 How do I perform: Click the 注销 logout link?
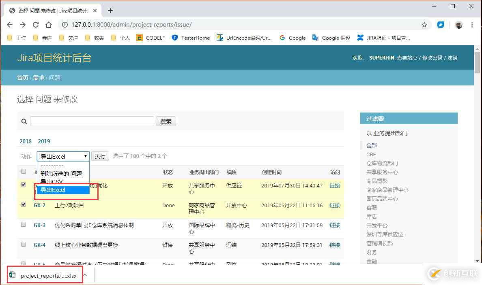coord(452,58)
